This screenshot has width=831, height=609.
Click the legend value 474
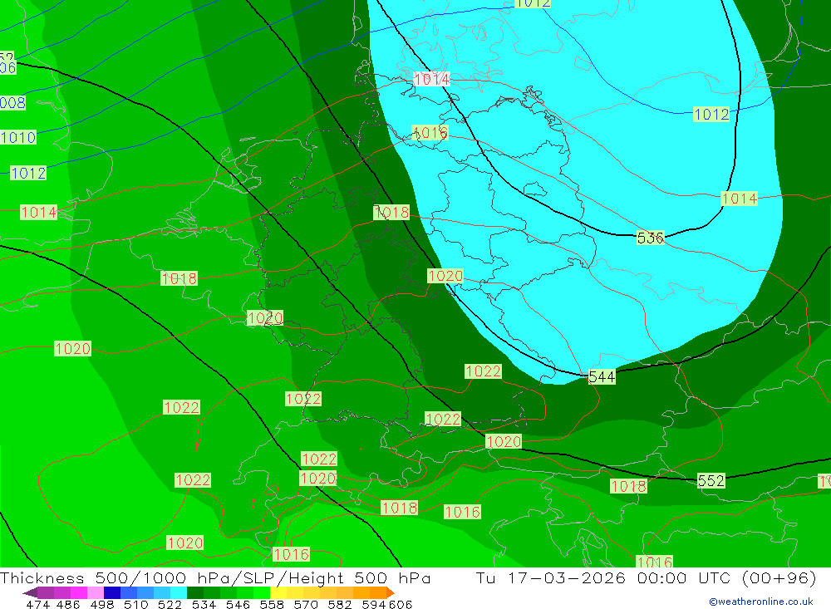[37, 604]
